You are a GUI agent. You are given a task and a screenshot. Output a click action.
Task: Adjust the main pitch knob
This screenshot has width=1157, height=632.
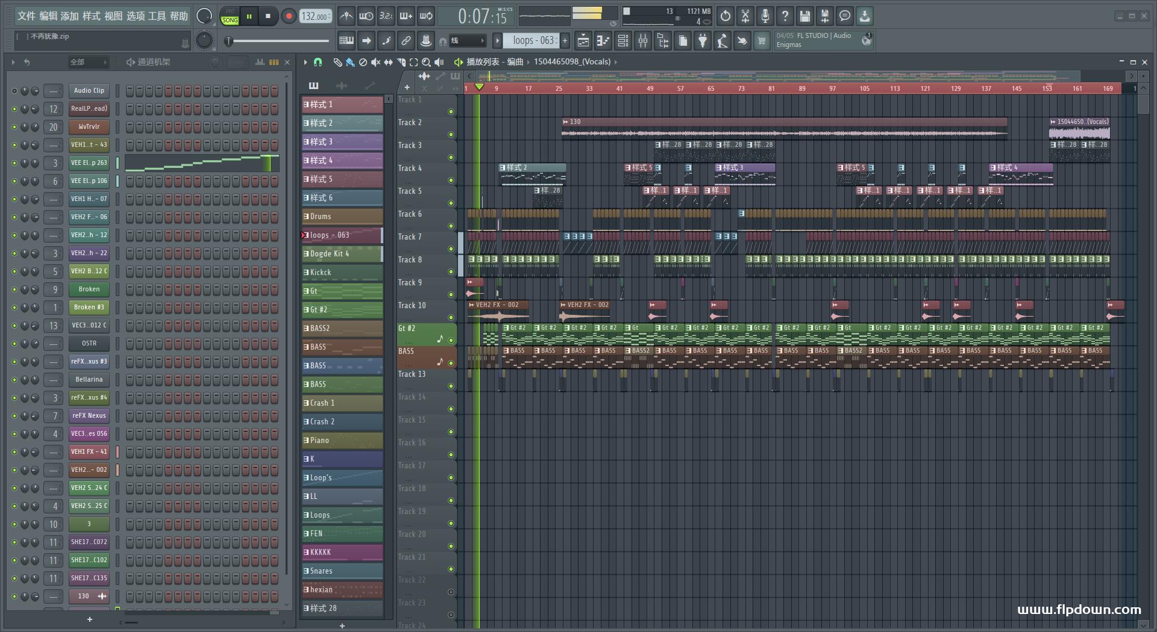coord(205,40)
